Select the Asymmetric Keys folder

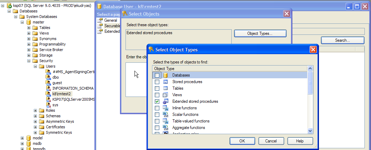coord(60,121)
